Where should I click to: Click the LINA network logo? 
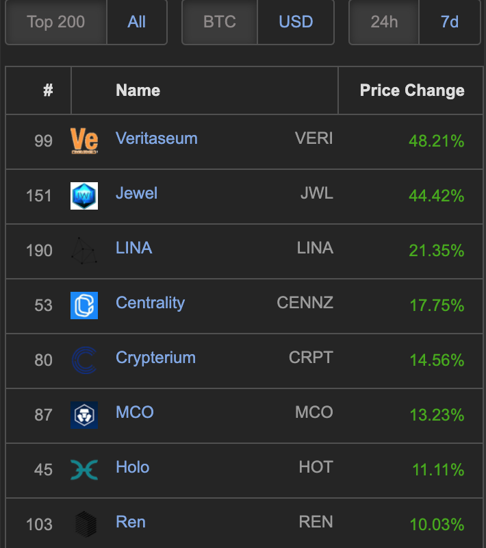[x=84, y=251]
